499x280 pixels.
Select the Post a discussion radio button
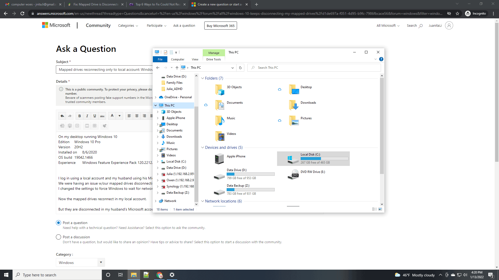click(x=58, y=237)
